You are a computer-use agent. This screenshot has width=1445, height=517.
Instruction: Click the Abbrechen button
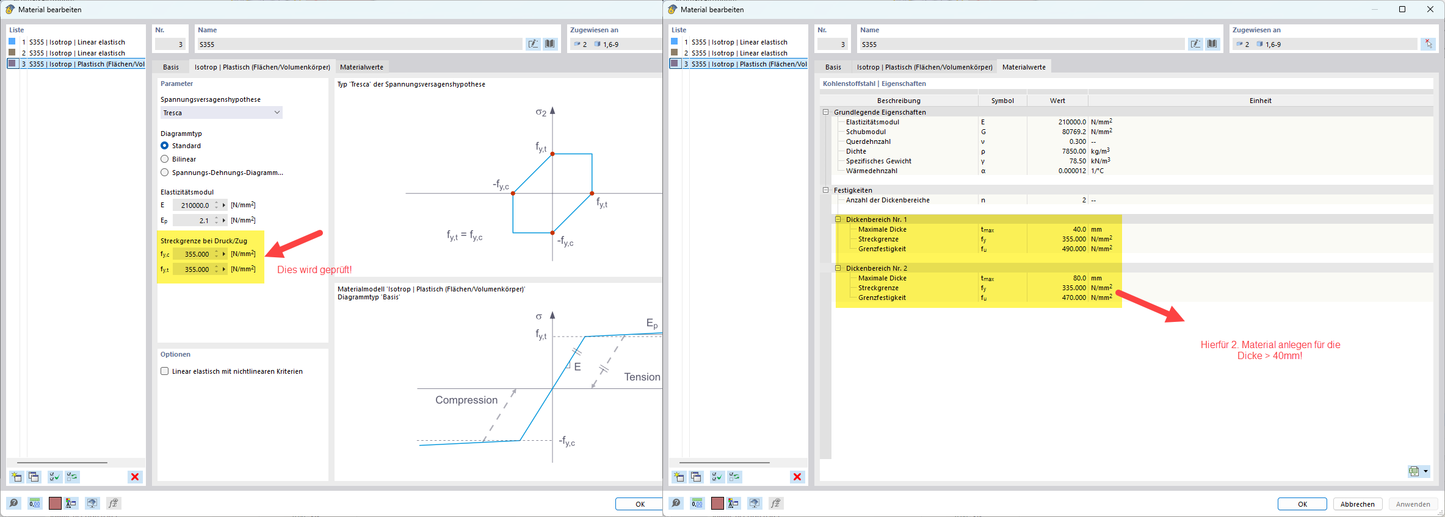tap(1357, 504)
